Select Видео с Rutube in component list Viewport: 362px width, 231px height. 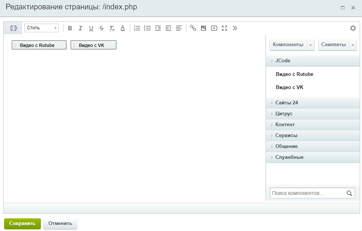[x=294, y=74]
